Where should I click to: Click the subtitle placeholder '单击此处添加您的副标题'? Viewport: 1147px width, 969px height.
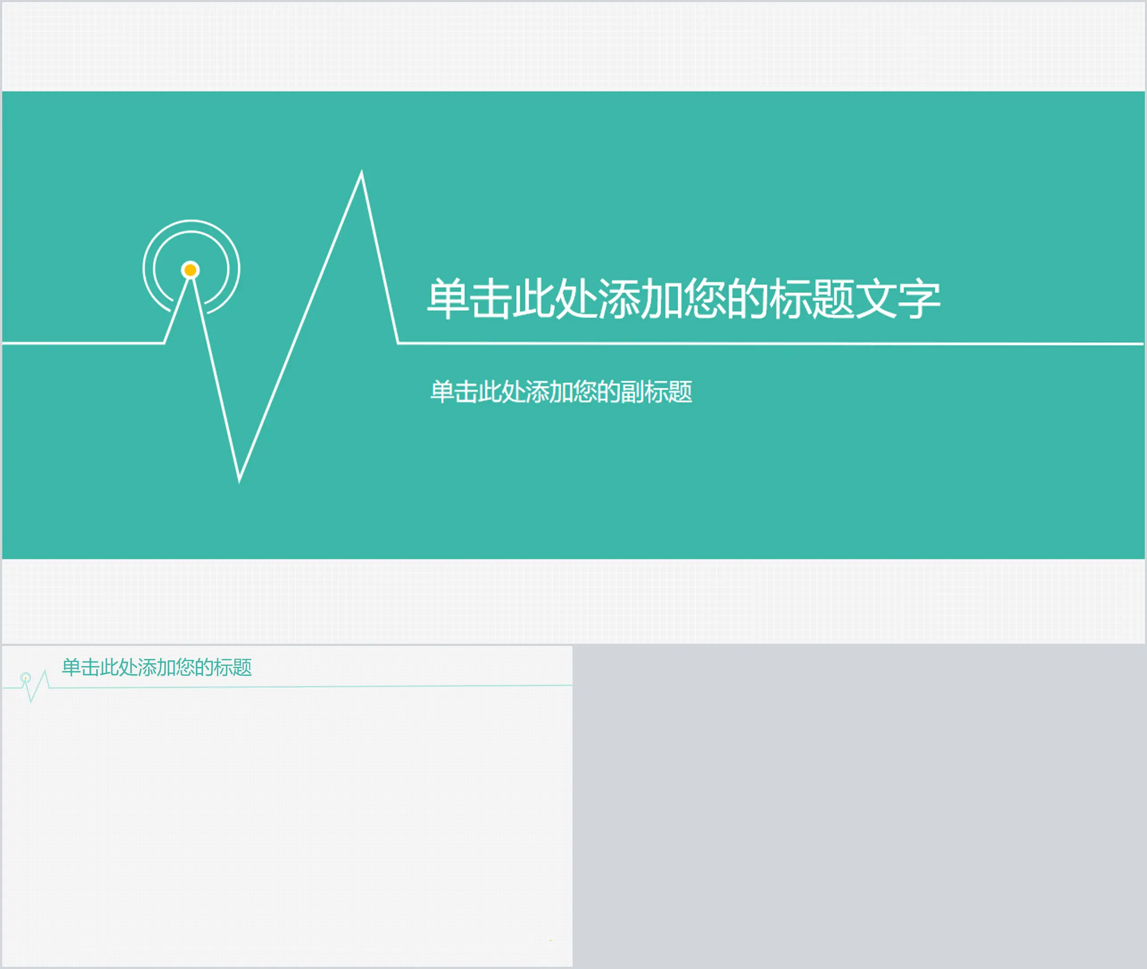click(561, 392)
